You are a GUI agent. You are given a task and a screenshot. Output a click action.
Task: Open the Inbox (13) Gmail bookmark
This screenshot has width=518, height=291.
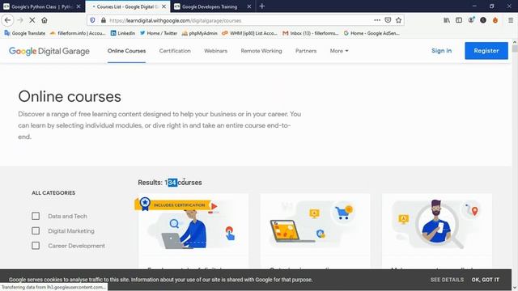coord(311,33)
